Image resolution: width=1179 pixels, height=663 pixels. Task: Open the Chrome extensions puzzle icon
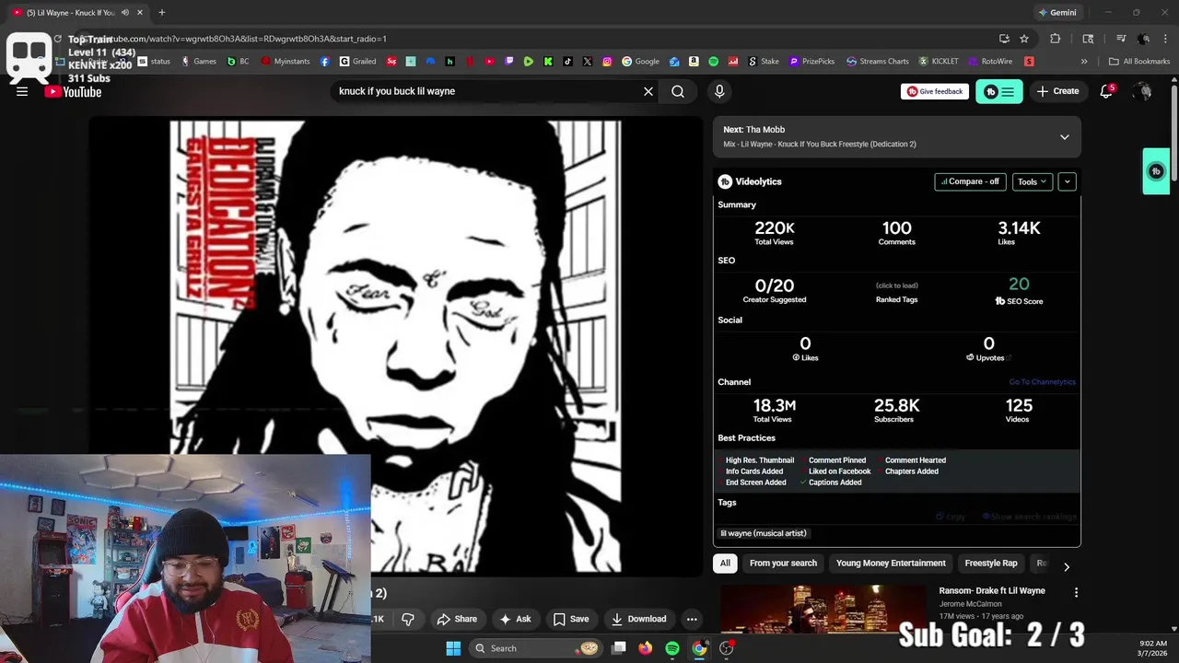pos(1056,39)
